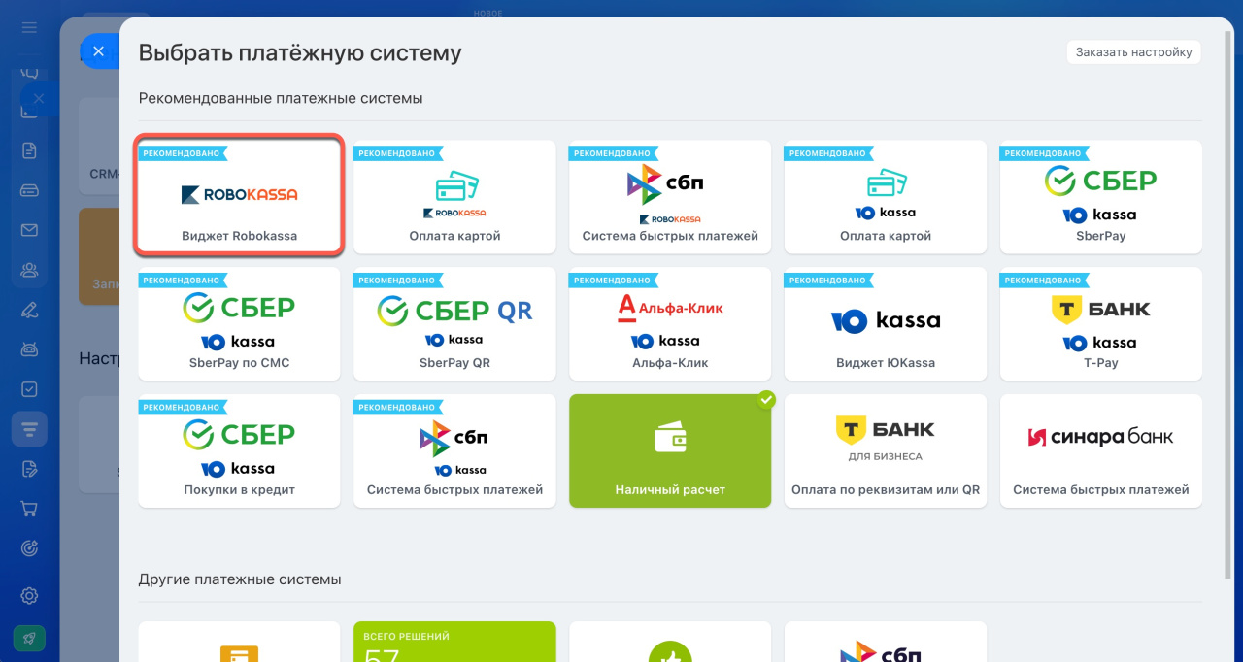Select the SberPay QR card
The height and width of the screenshot is (662, 1243).
click(454, 324)
